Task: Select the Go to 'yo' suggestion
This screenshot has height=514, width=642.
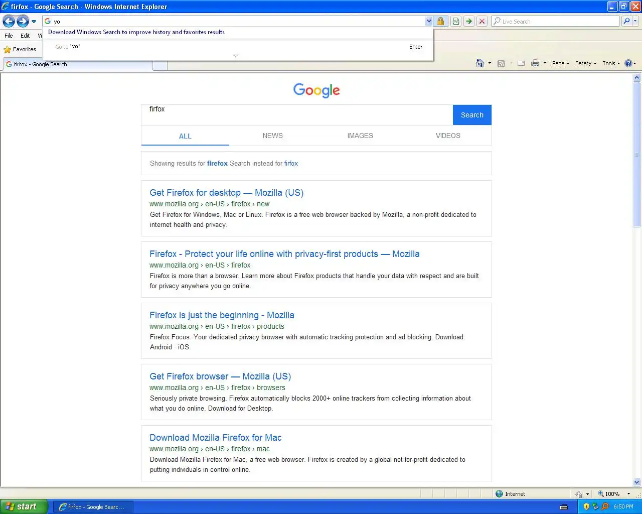Action: (x=238, y=47)
